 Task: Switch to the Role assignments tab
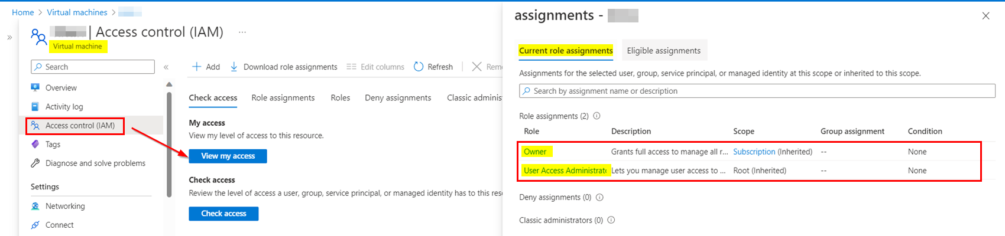283,98
